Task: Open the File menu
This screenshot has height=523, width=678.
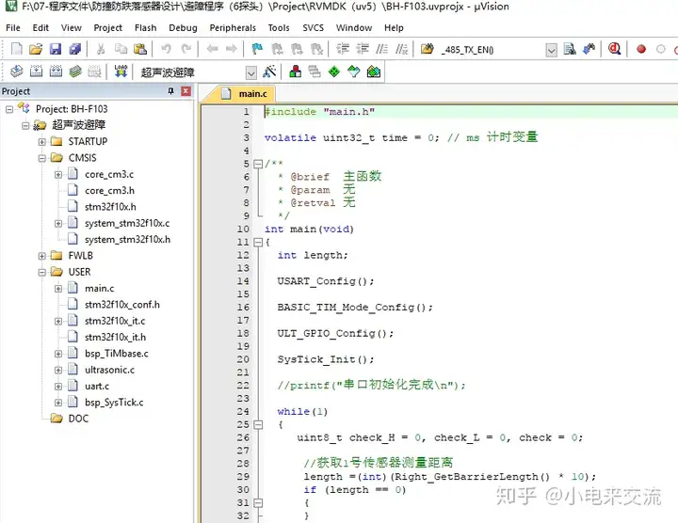Action: [x=13, y=27]
